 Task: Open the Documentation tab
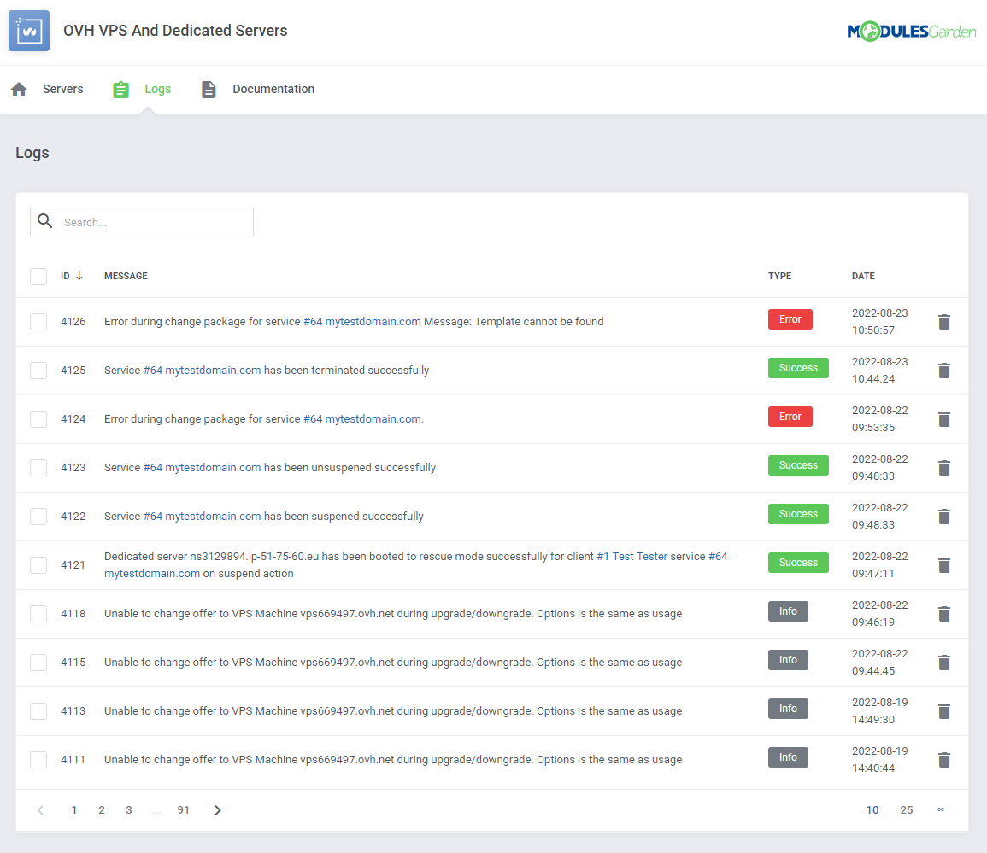[x=273, y=89]
